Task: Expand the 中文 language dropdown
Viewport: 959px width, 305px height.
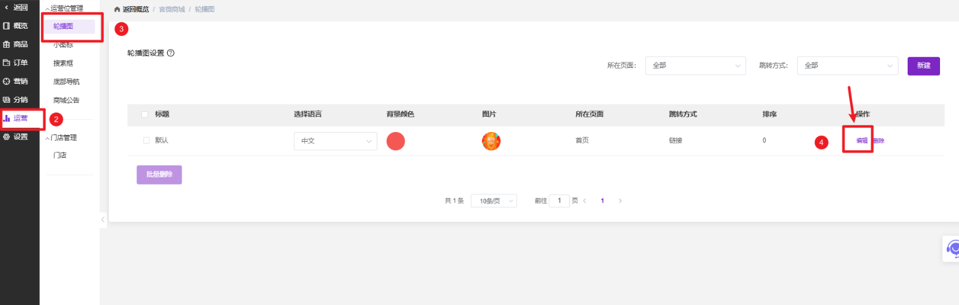Action: click(335, 141)
